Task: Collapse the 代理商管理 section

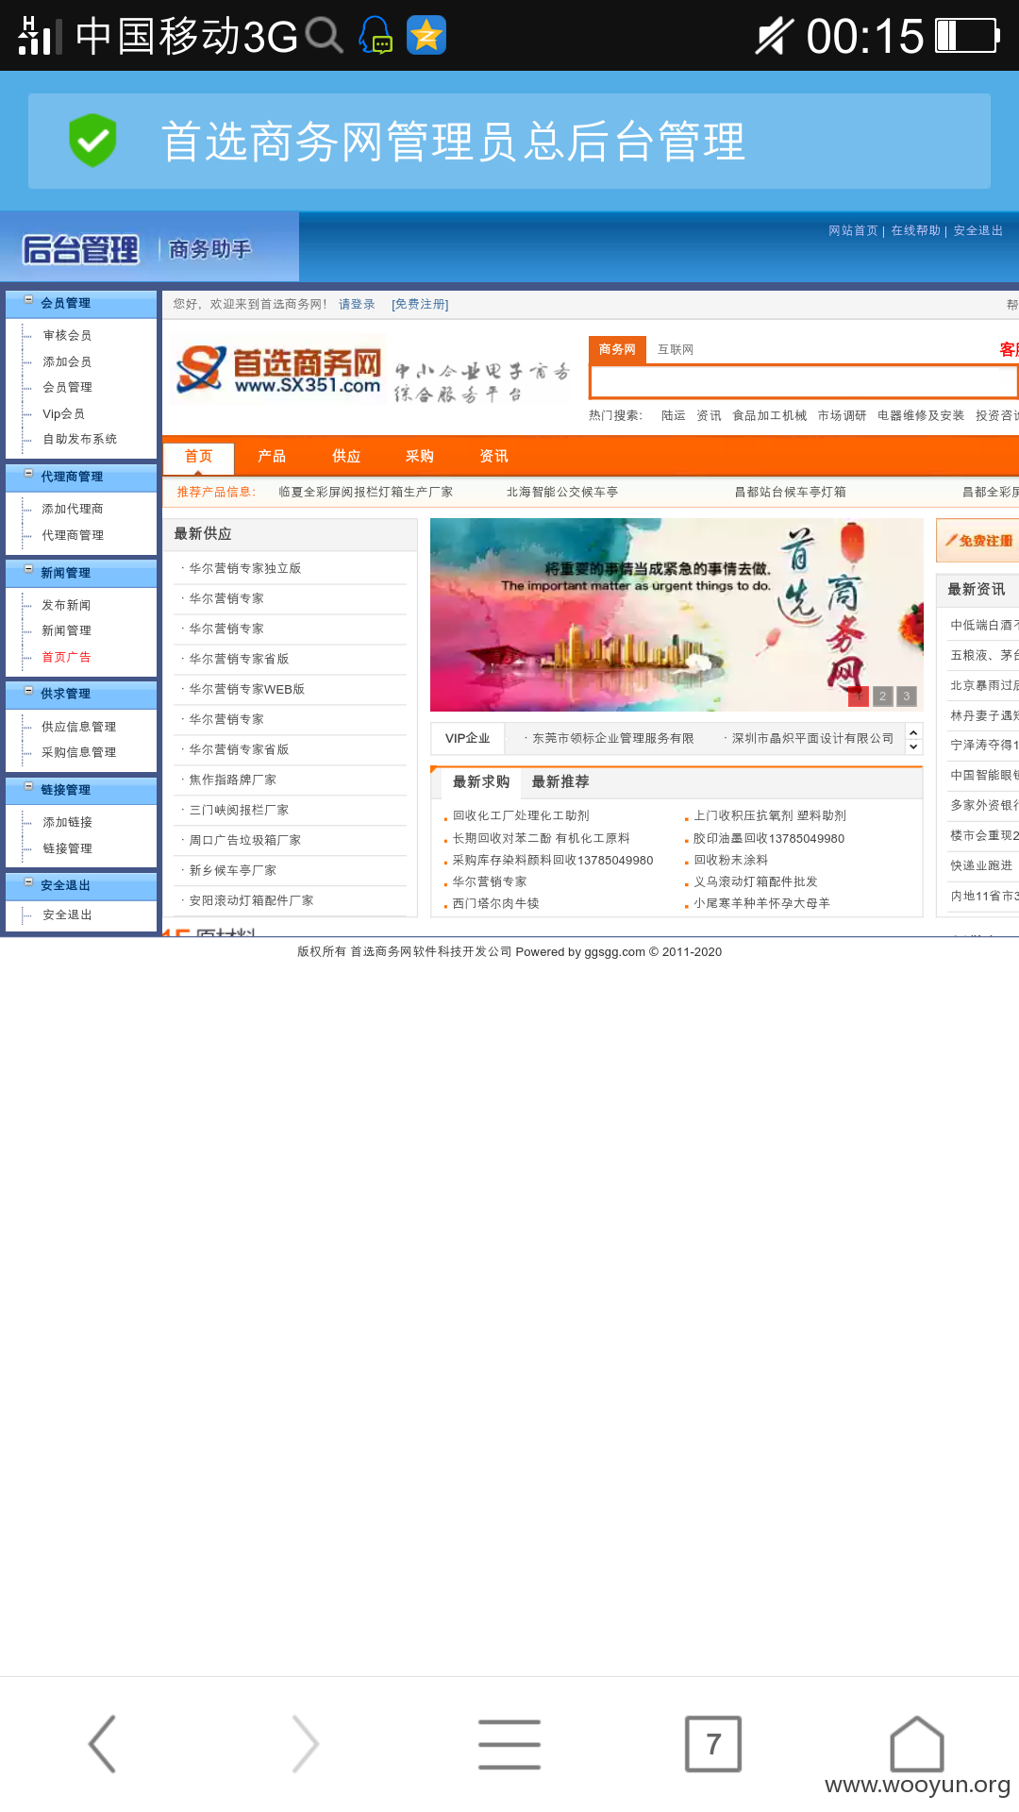Action: (29, 475)
